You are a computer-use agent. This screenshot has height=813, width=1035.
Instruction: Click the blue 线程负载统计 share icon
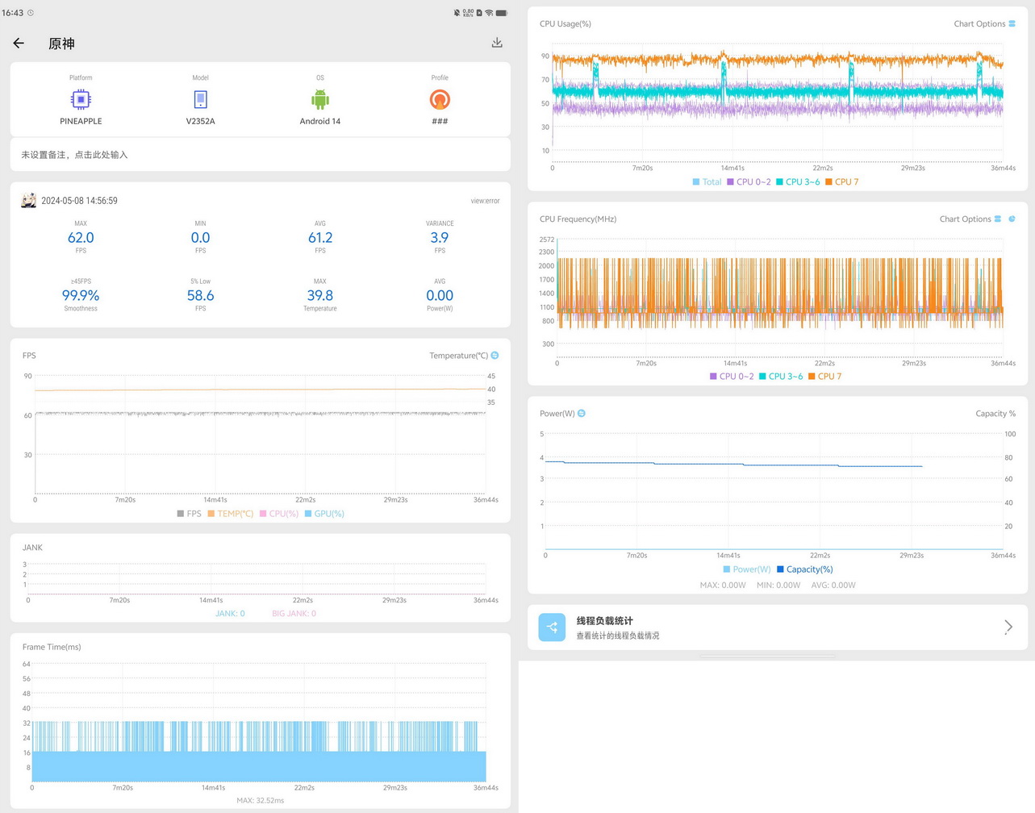[x=552, y=627]
